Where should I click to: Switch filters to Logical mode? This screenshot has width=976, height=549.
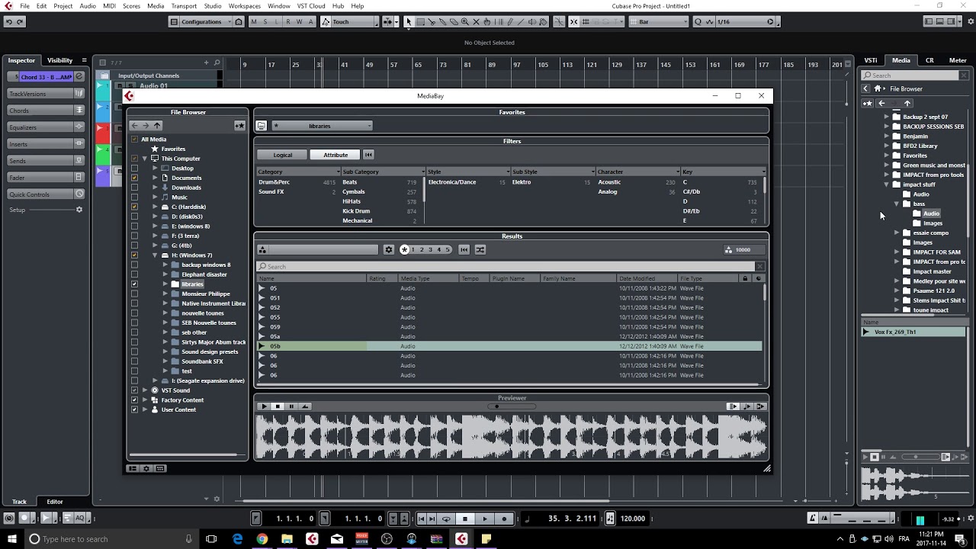(282, 155)
